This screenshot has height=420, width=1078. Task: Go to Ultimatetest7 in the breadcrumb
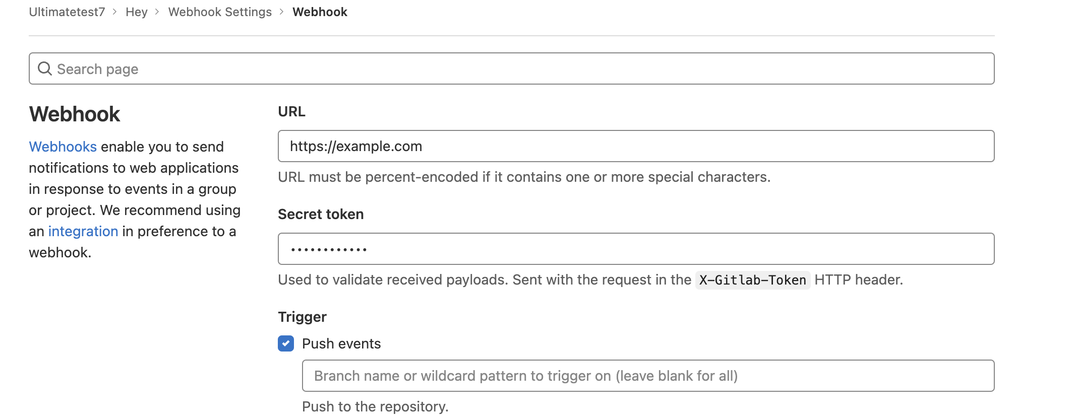pyautogui.click(x=67, y=12)
